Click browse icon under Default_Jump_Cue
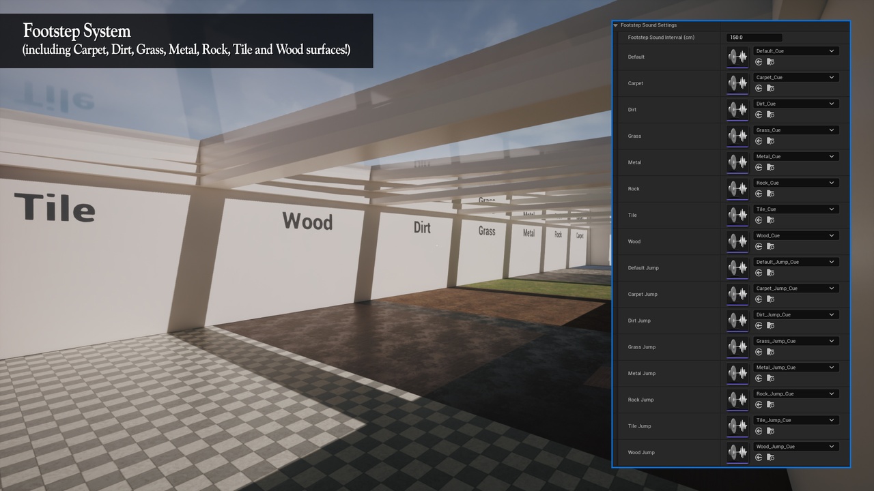The height and width of the screenshot is (491, 874). (x=770, y=273)
